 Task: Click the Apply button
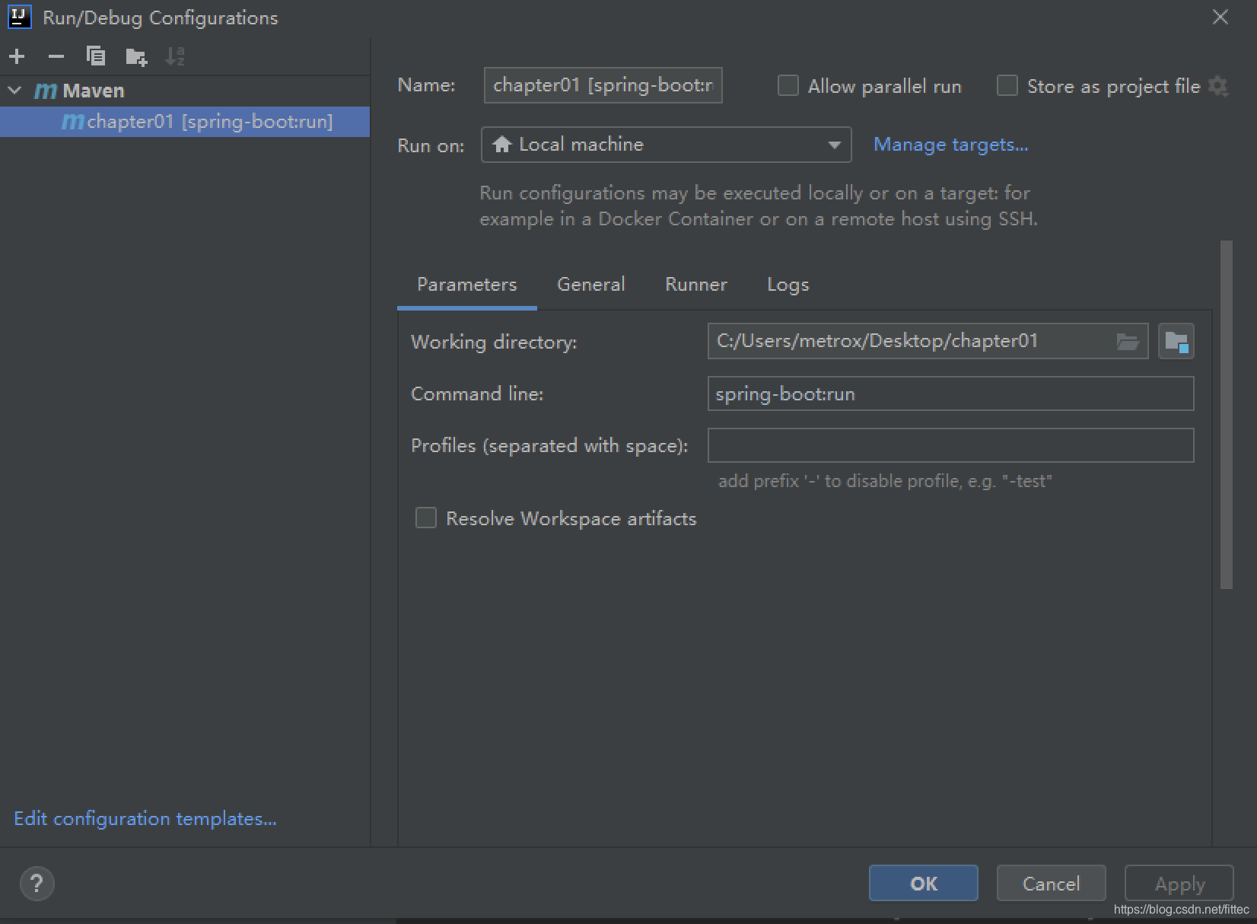pos(1179,884)
